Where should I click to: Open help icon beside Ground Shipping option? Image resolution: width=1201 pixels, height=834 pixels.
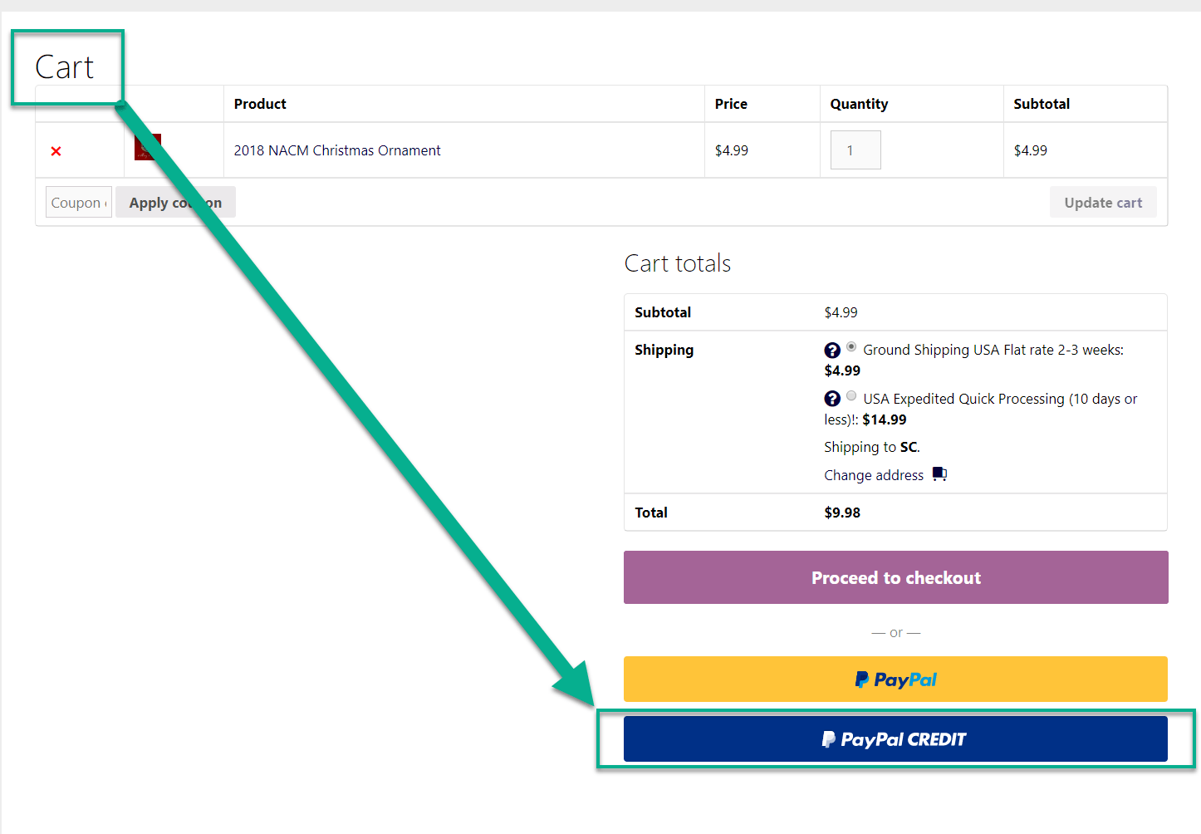(x=832, y=351)
